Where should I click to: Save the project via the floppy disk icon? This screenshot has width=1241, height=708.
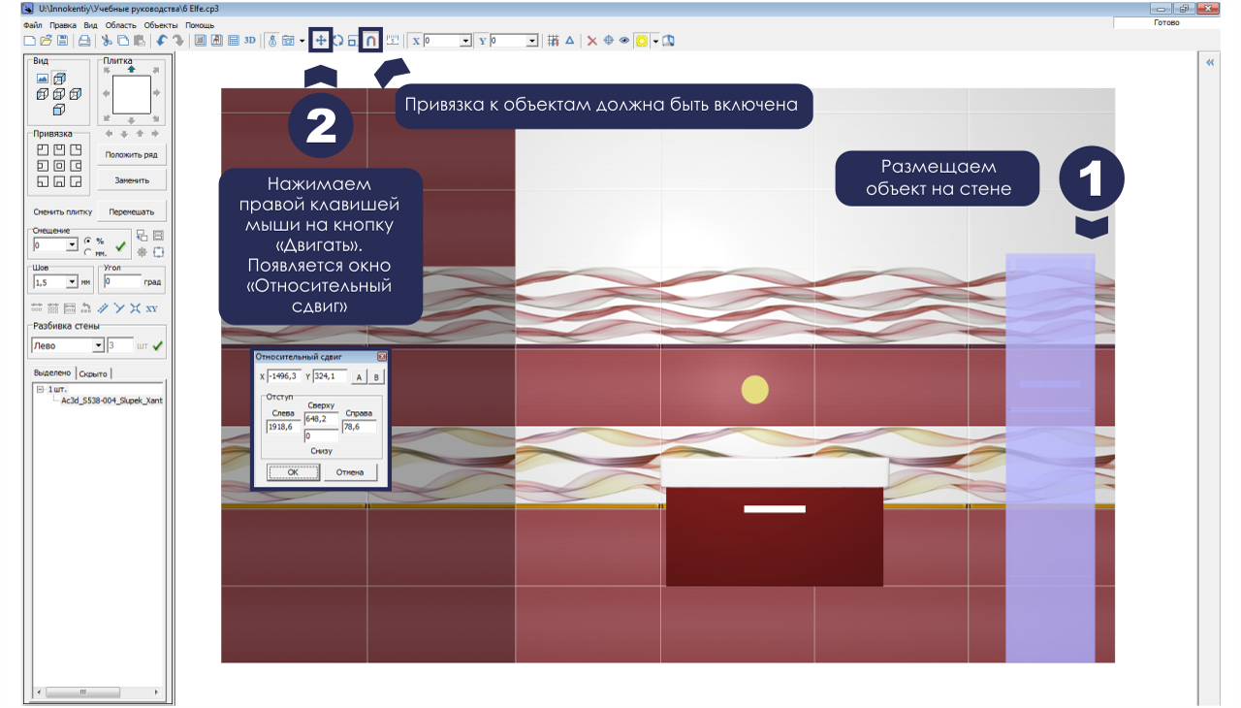coord(62,41)
